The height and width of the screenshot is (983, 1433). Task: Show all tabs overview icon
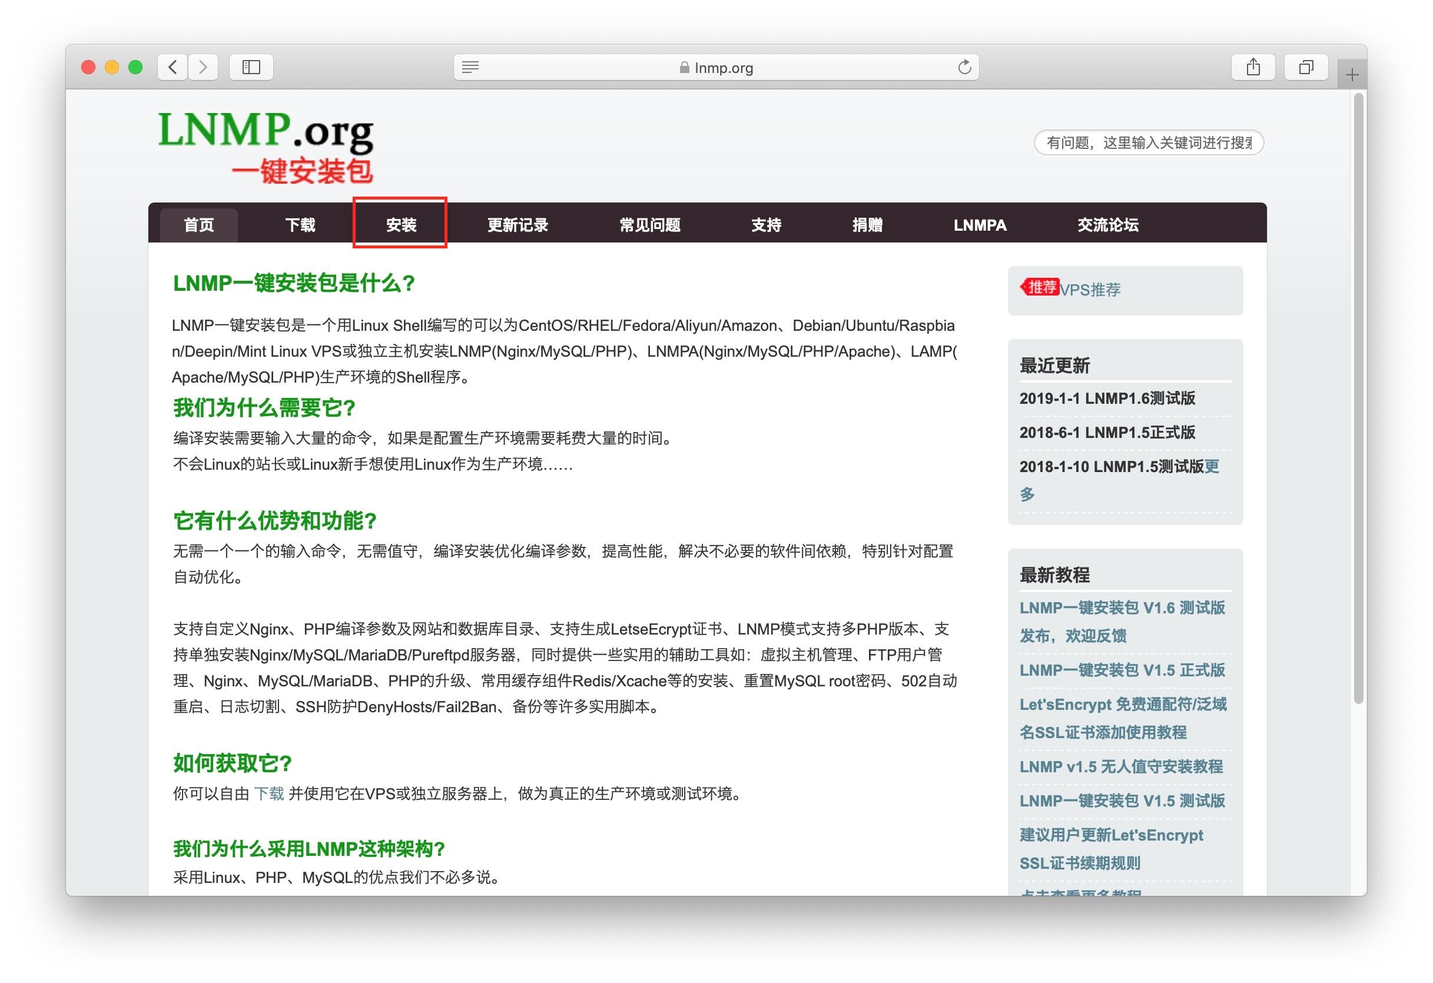[1306, 67]
